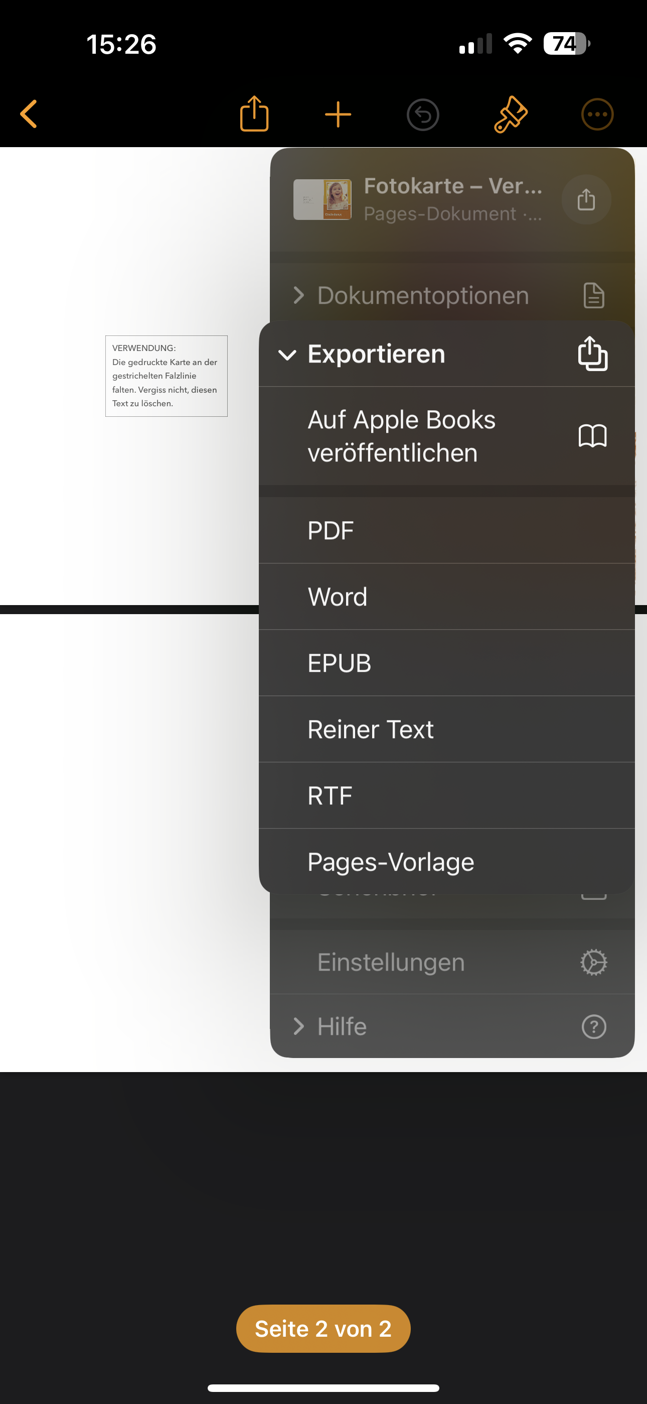Select the VERWENDUNG text box on the page
647x1404 pixels.
tap(166, 376)
